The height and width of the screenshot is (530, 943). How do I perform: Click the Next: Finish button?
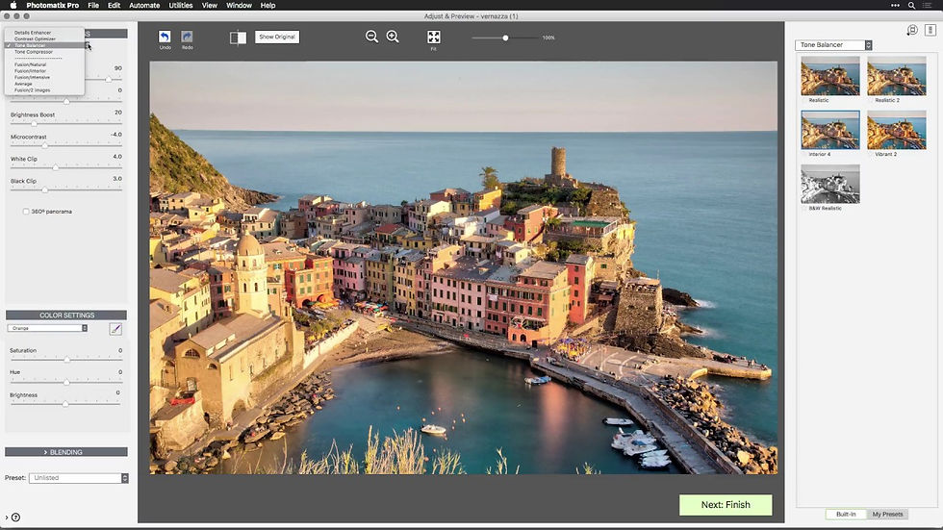(x=726, y=505)
